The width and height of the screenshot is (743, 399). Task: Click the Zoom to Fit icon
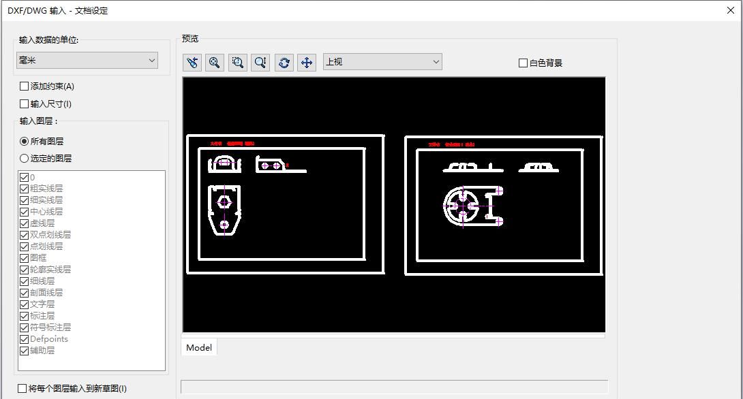(215, 63)
